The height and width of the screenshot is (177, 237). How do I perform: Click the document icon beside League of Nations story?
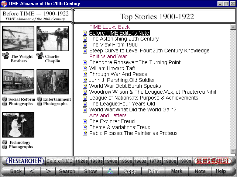[x=85, y=98]
